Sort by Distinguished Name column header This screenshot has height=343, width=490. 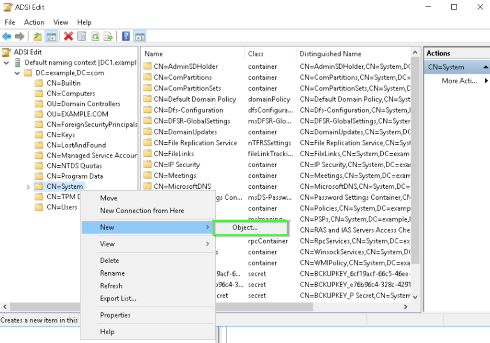(x=330, y=54)
